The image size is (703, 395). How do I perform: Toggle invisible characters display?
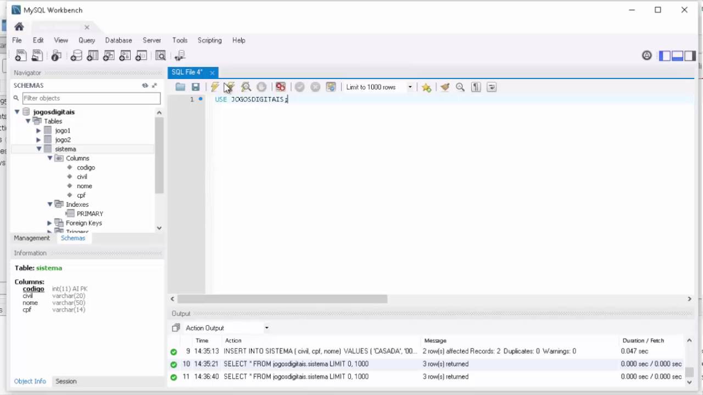[476, 87]
